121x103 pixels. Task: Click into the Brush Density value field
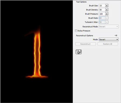102,10
